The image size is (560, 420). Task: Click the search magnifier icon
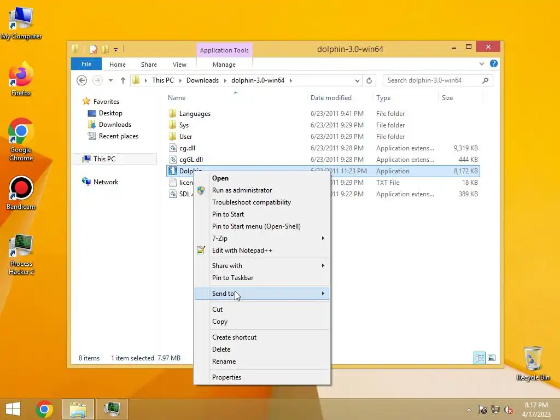(x=485, y=80)
